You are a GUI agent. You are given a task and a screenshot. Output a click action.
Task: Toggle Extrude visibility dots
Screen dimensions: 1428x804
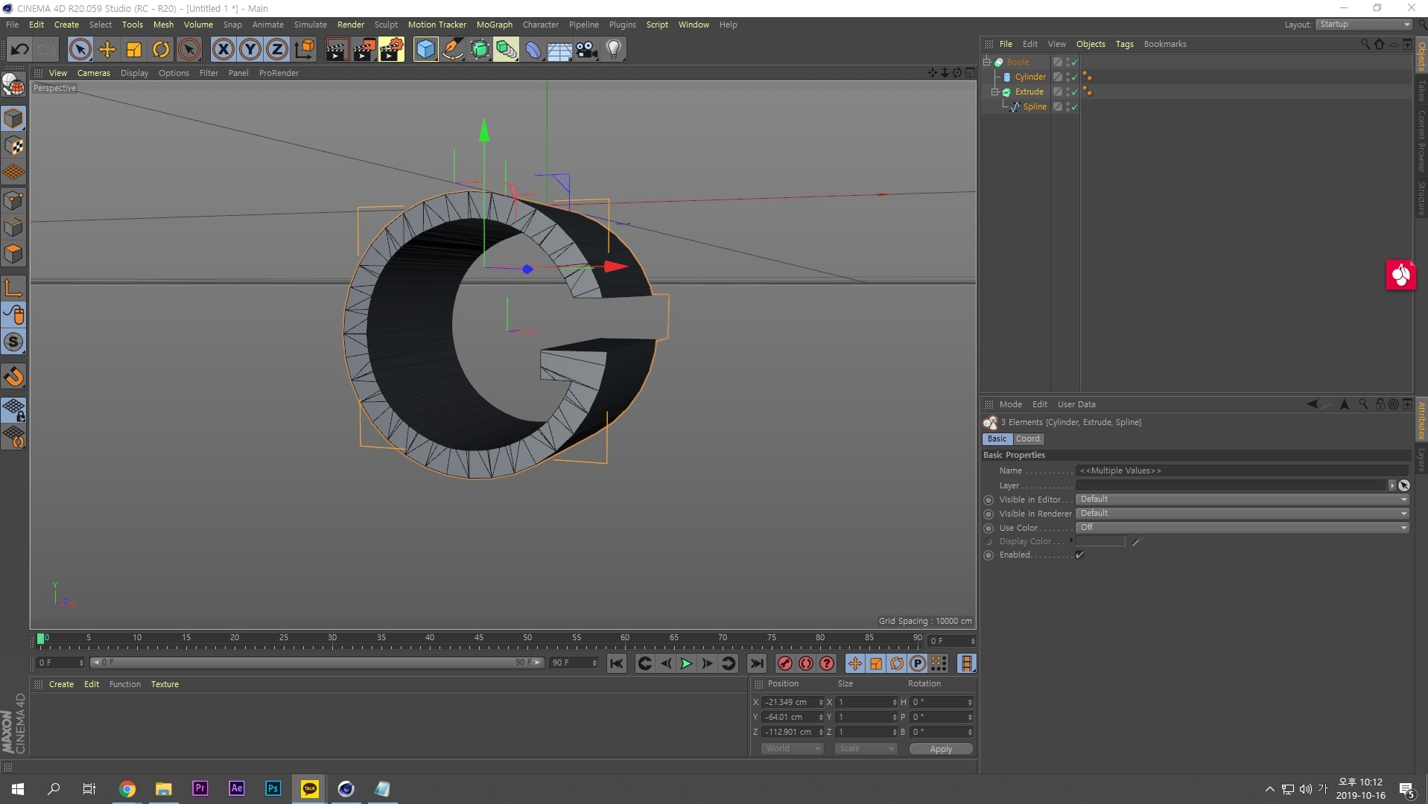click(x=1067, y=92)
